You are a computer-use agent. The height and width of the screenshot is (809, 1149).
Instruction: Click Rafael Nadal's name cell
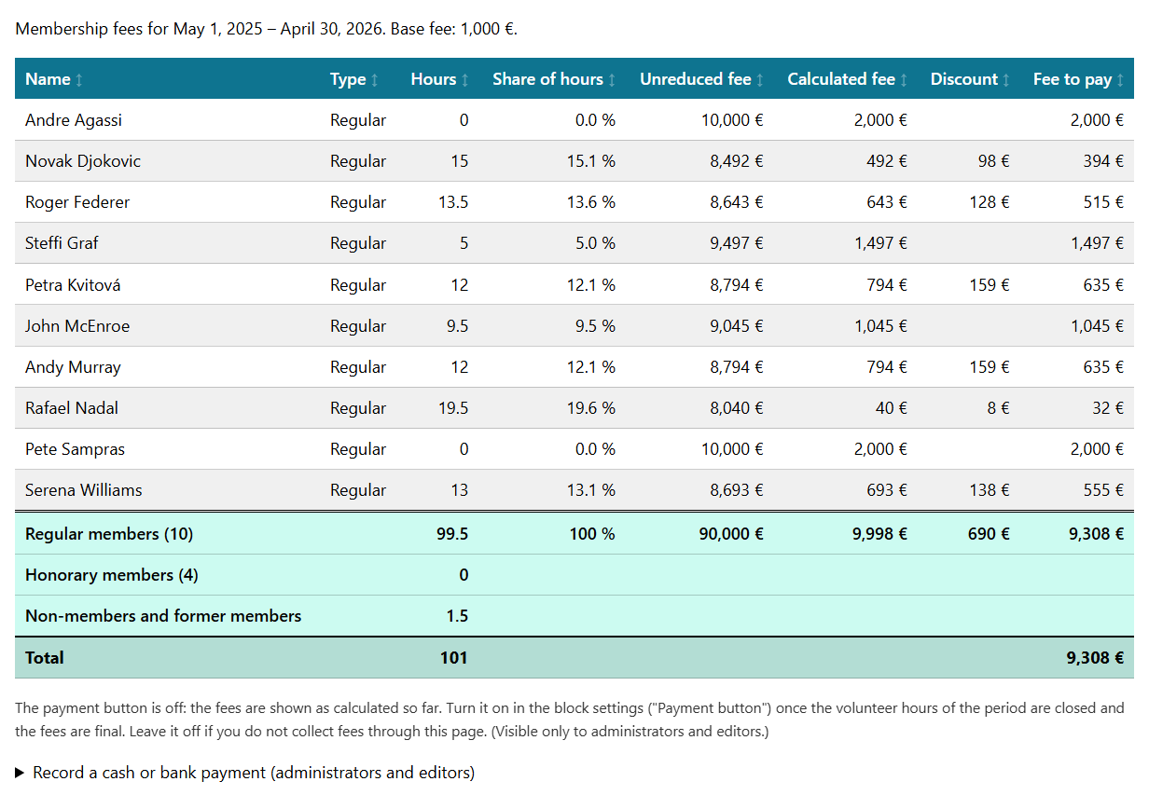coord(72,408)
